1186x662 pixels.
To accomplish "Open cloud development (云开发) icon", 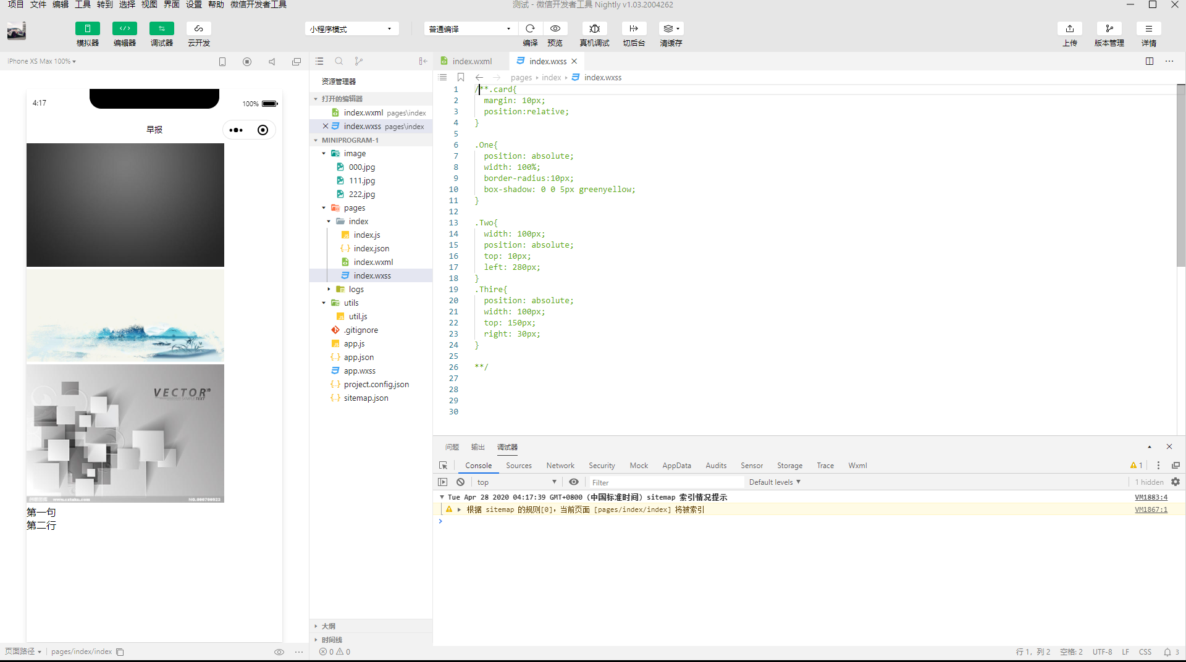I will 198,28.
